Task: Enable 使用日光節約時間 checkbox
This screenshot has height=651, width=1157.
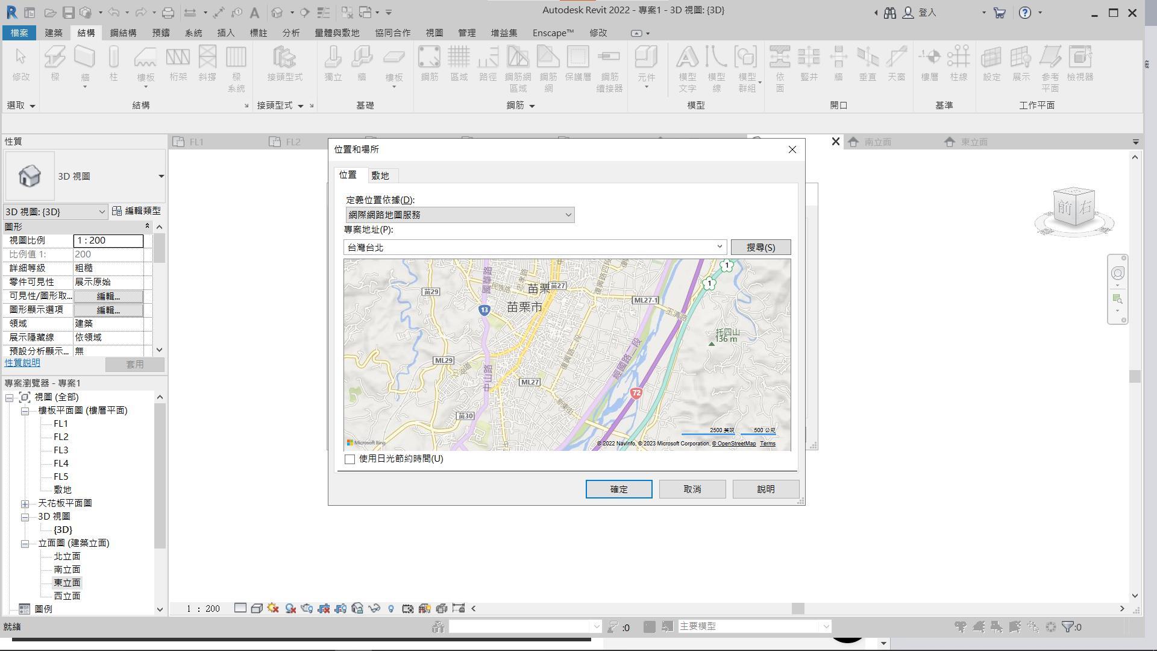Action: tap(350, 459)
